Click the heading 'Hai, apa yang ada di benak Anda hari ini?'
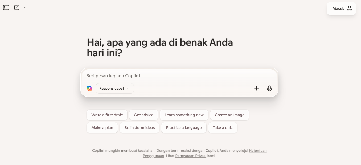The image size is (361, 165). click(x=160, y=47)
